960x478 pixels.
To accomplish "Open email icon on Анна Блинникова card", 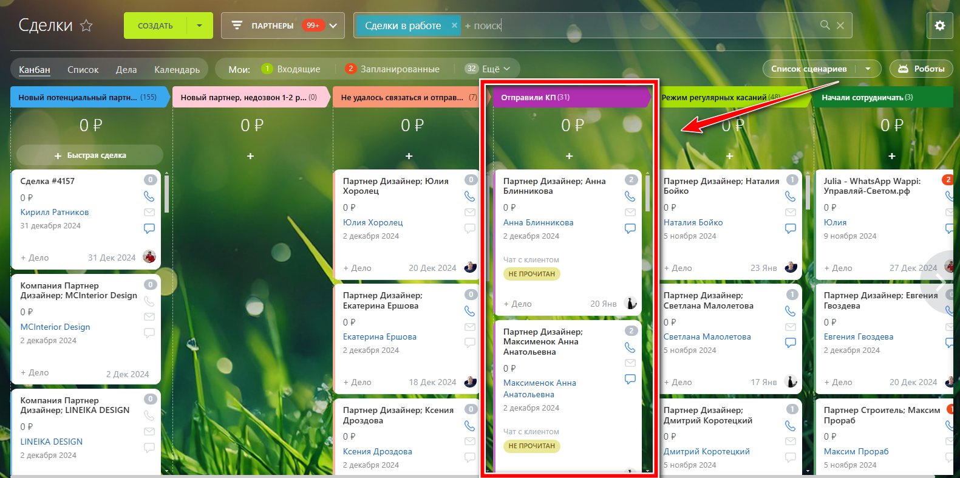I will (x=630, y=212).
